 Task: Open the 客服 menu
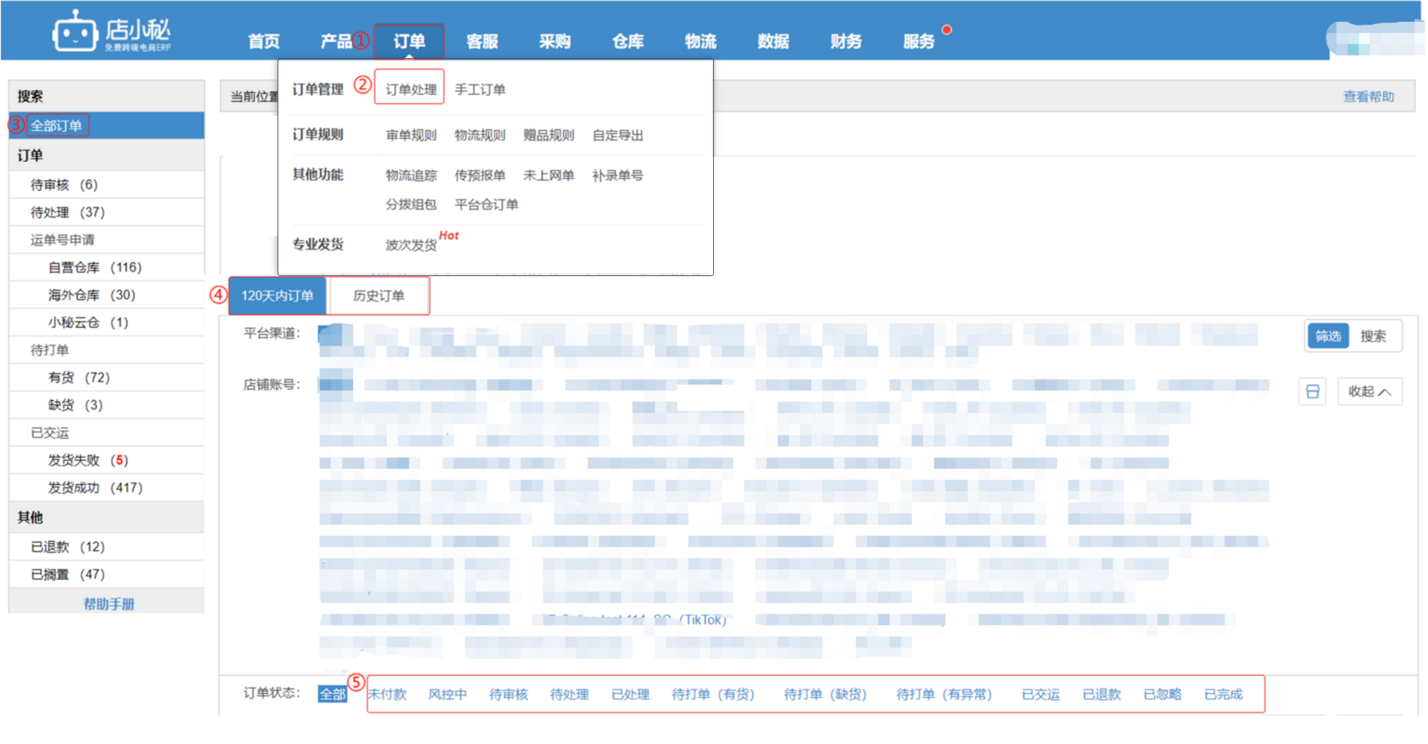coord(482,41)
